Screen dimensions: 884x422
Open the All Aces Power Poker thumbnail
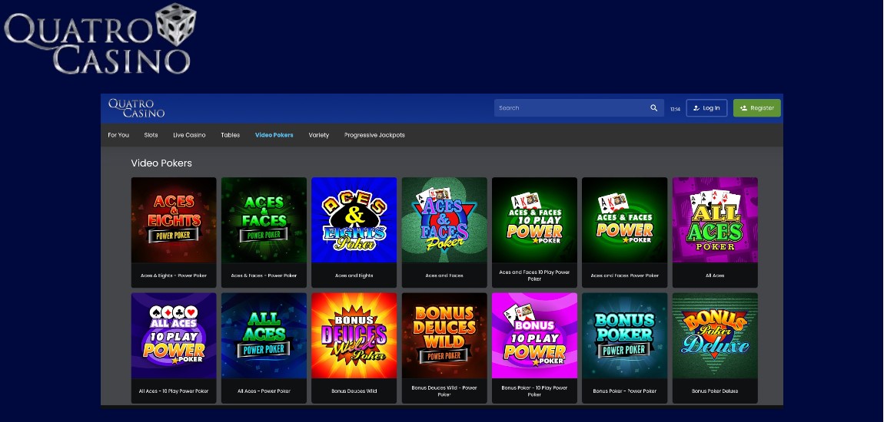[264, 335]
